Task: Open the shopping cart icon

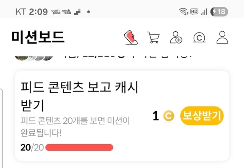Action: click(x=153, y=37)
